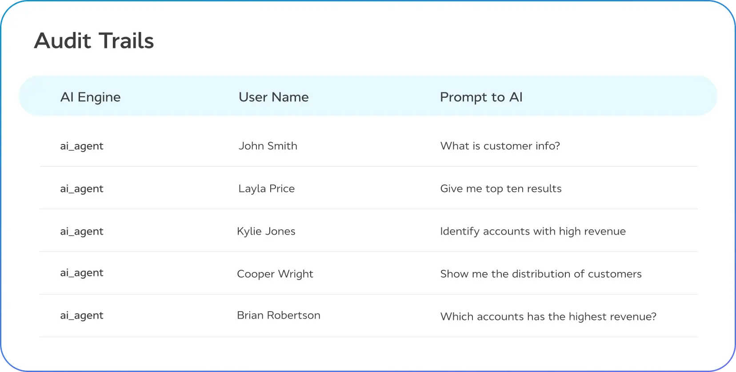Open the Brian Robertson user entry

[x=278, y=315]
